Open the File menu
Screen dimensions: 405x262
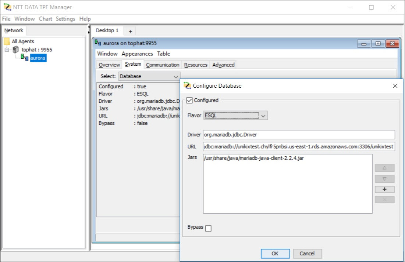tap(6, 19)
